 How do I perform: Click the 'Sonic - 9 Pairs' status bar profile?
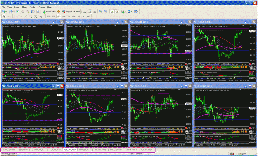[135, 154]
